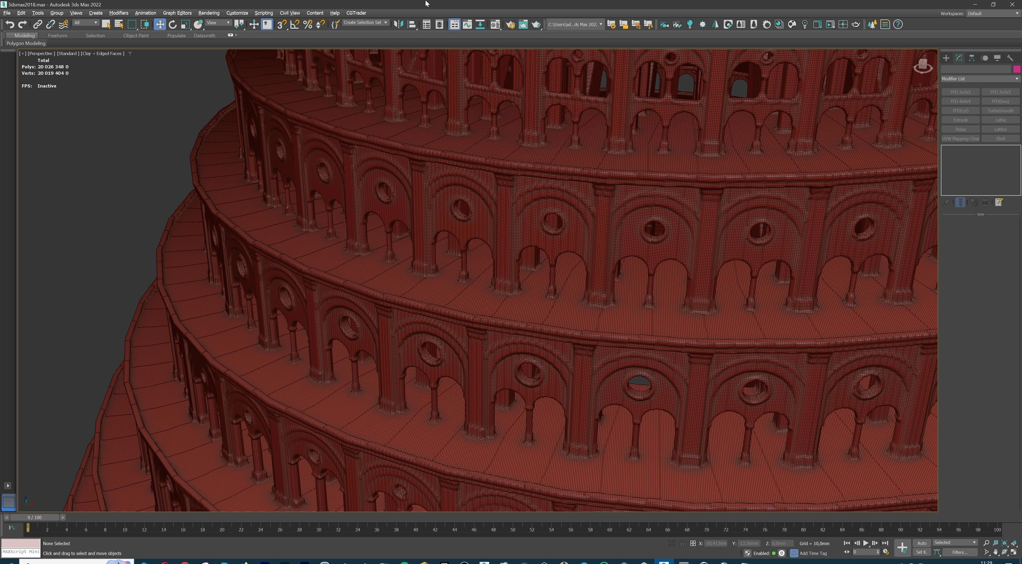
Task: Open the Rendering menu
Action: tap(209, 13)
